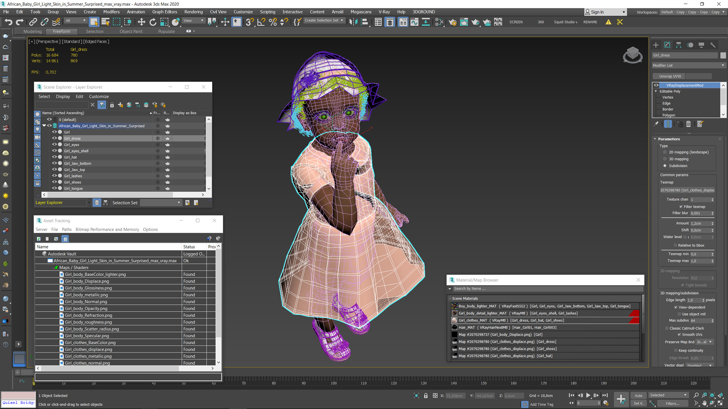The width and height of the screenshot is (728, 409).
Task: Open the V-Ray menu
Action: 384,12
